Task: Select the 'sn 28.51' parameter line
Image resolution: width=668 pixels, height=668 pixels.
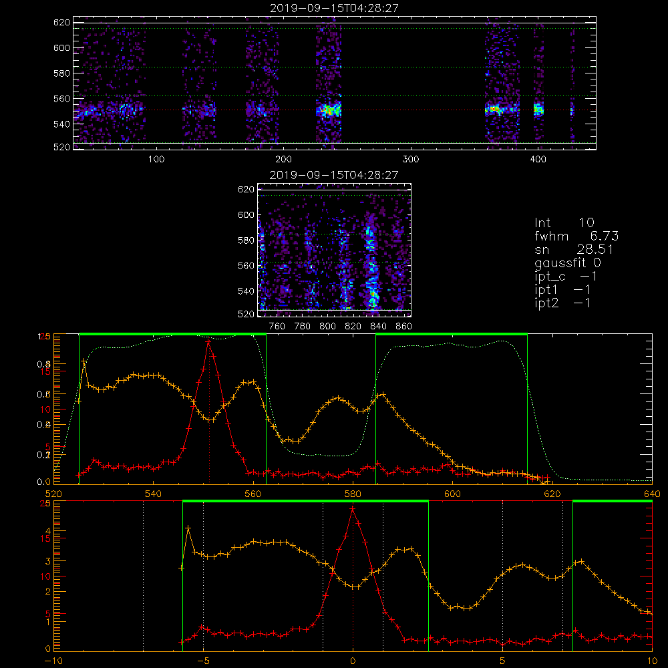Action: (x=574, y=250)
